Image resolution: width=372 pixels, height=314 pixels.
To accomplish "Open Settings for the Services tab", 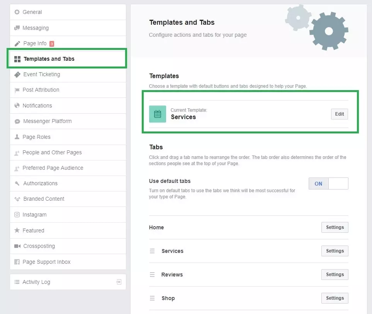I will coord(335,251).
